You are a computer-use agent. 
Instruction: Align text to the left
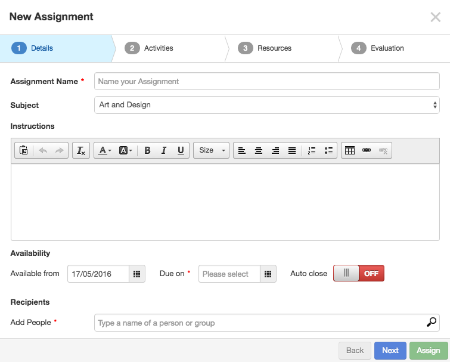point(242,150)
